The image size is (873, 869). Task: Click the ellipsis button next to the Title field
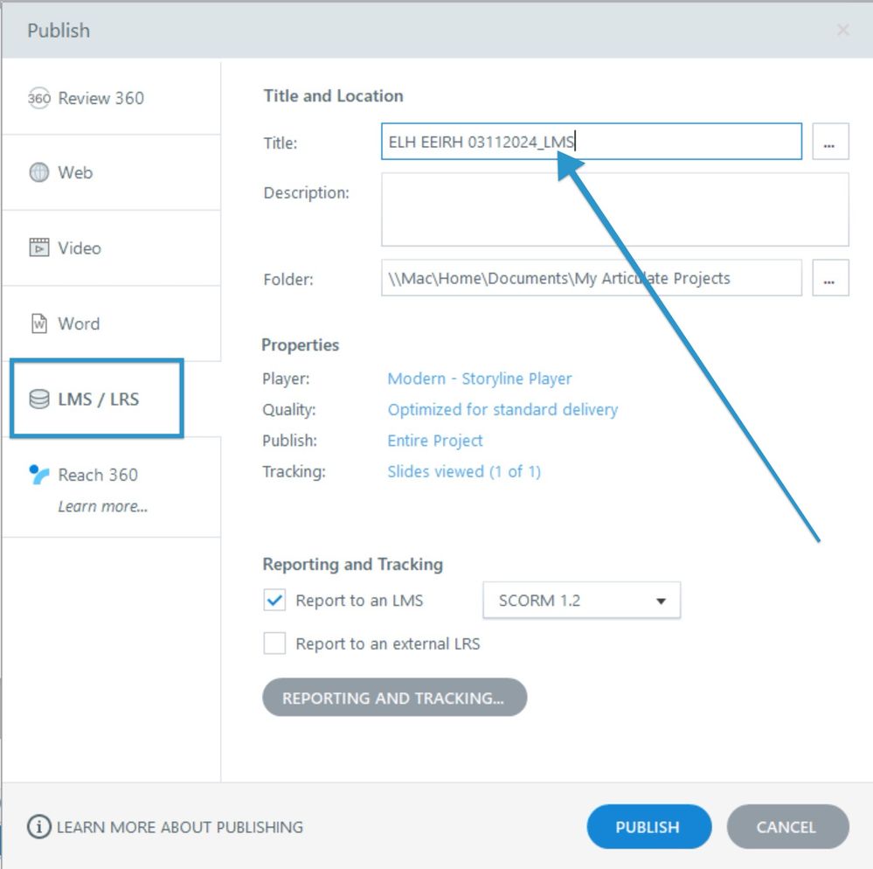[x=830, y=143]
